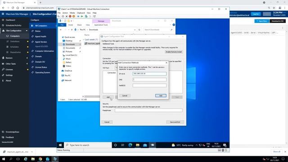Open Settings in the Site Manager sidebar

pos(9,75)
